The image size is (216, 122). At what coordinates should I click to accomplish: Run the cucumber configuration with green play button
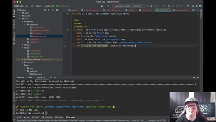[147, 6]
